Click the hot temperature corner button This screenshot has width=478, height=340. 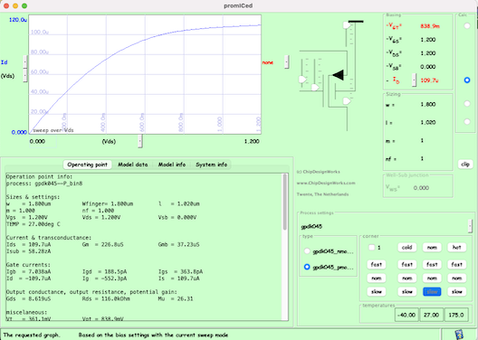pos(456,247)
